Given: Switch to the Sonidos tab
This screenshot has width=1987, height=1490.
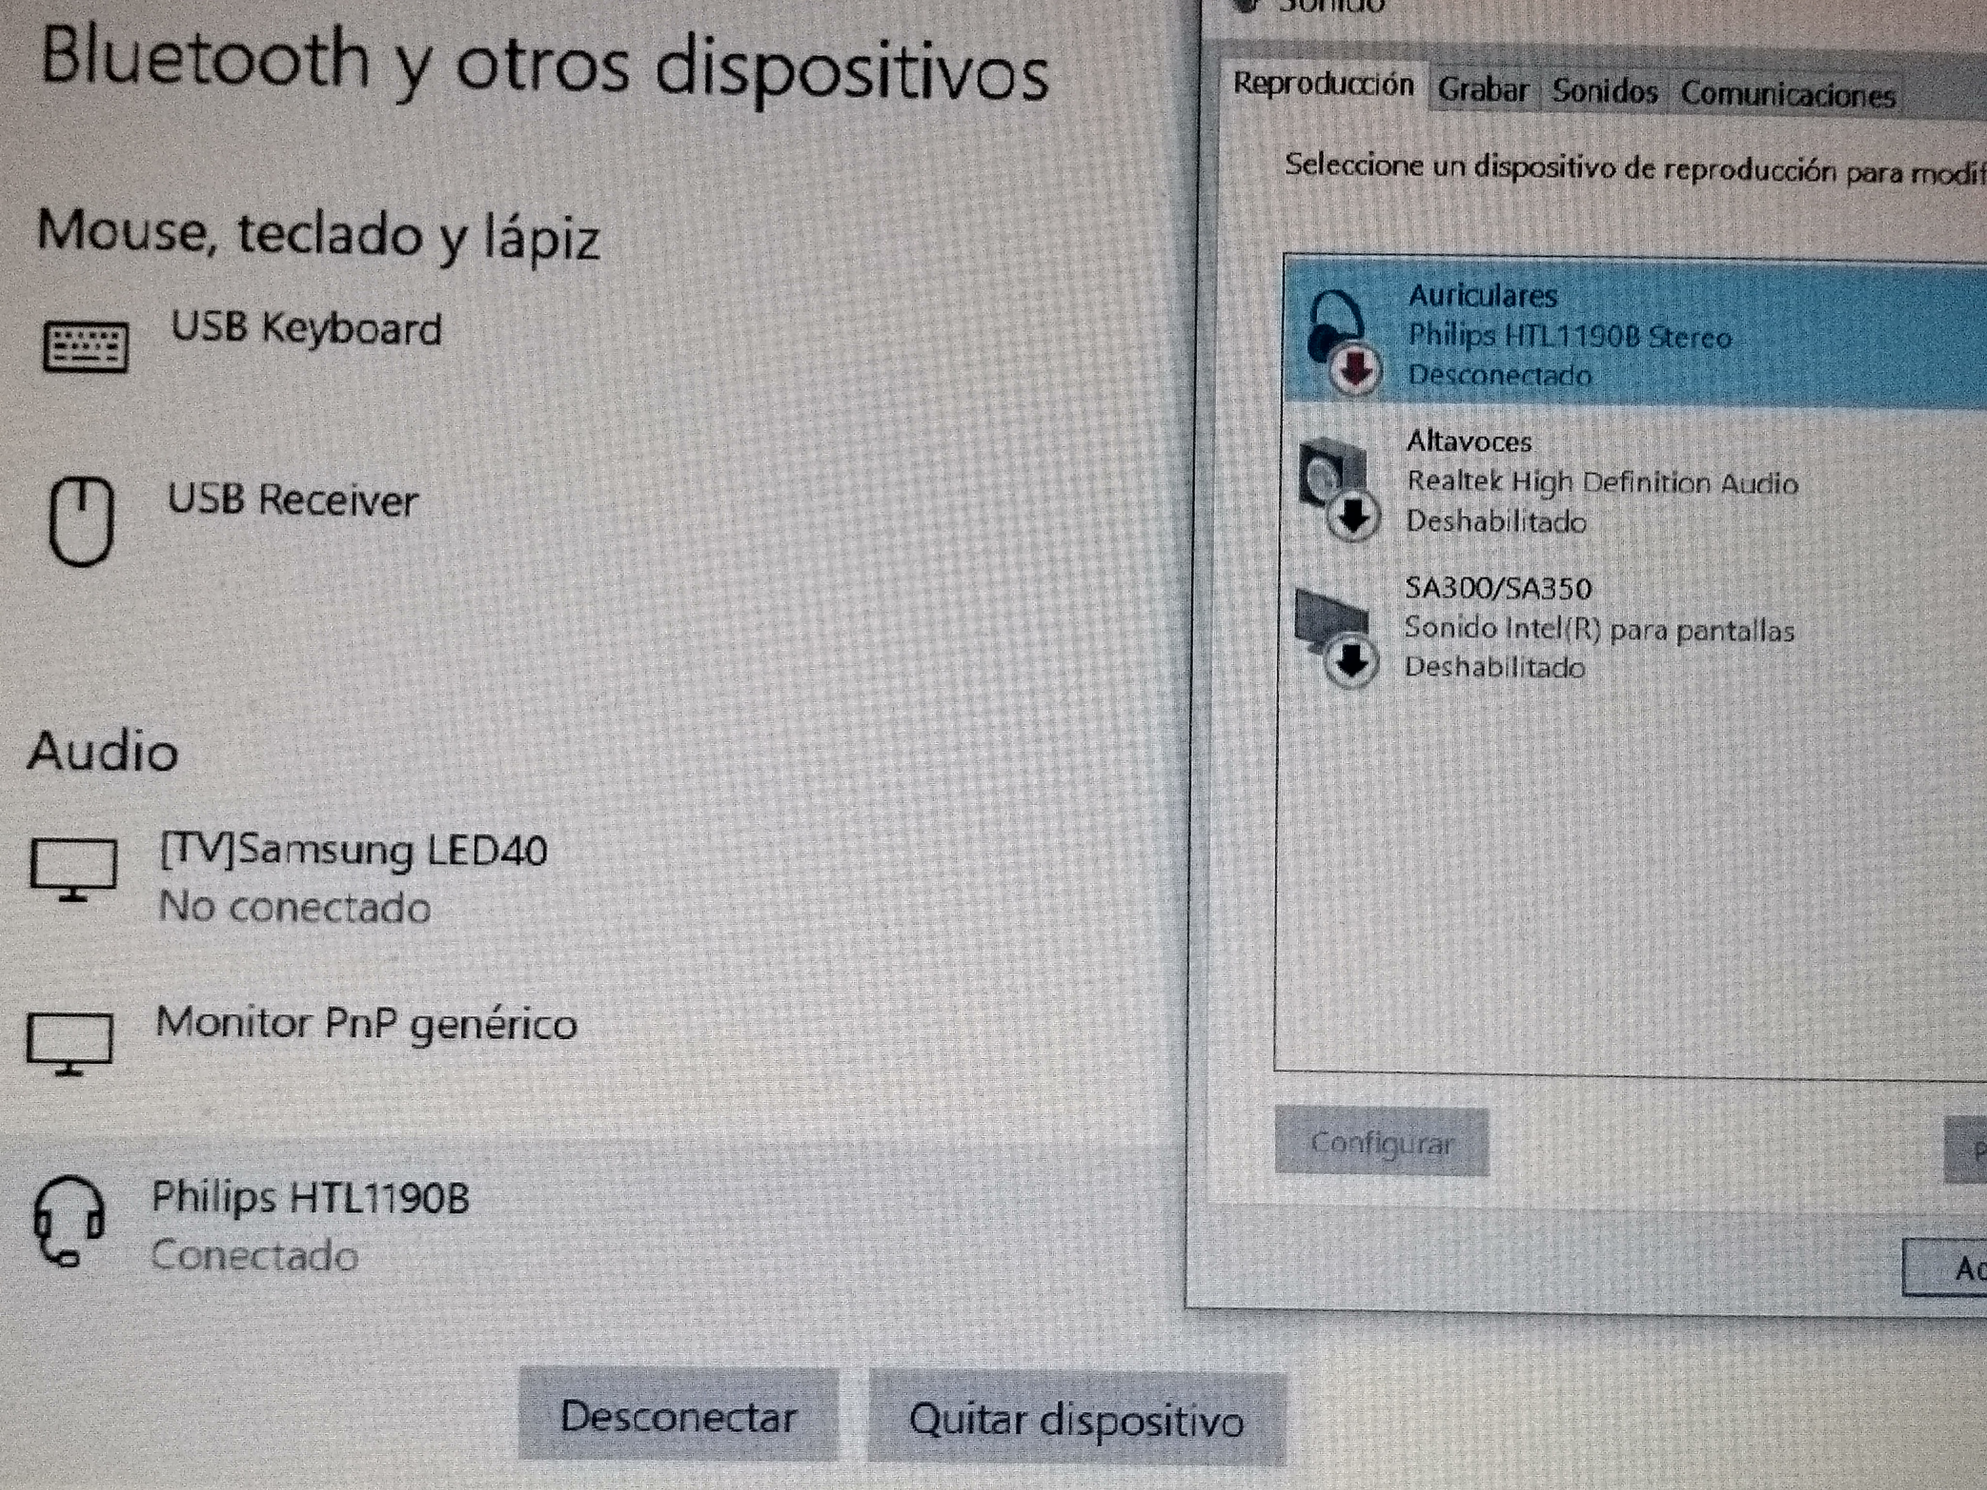Looking at the screenshot, I should 1604,92.
